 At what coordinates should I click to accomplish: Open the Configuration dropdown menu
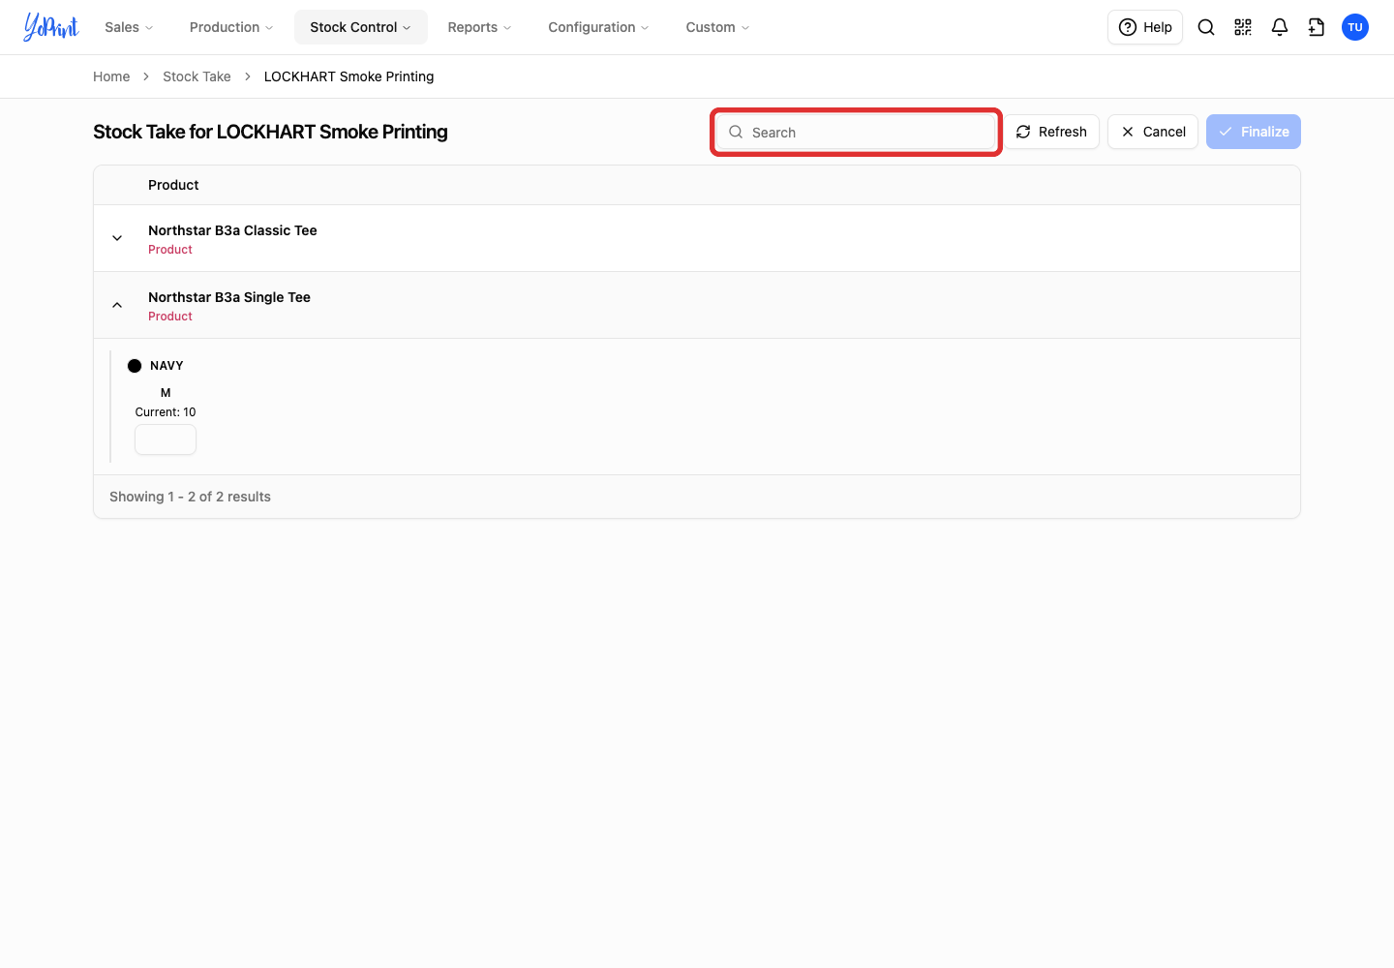tap(598, 27)
